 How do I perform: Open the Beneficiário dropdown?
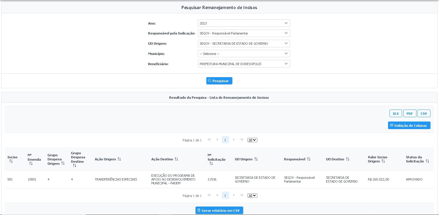click(x=244, y=64)
